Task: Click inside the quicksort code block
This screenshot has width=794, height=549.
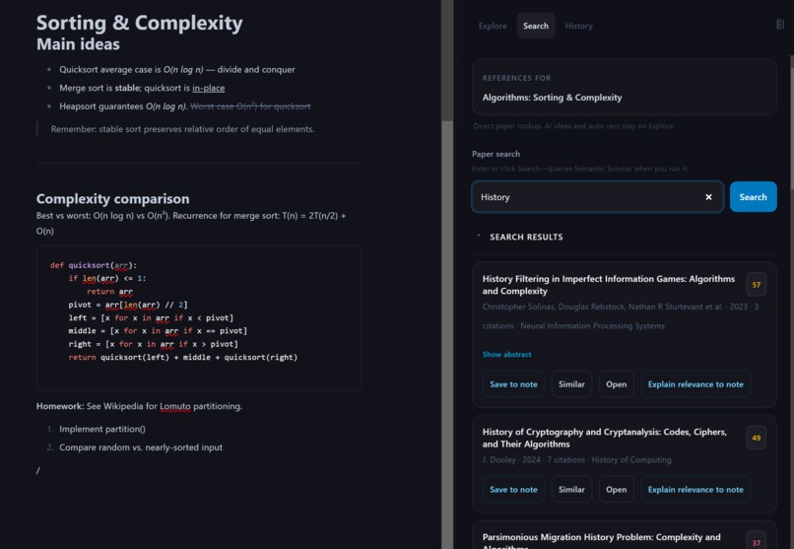Action: (x=199, y=318)
